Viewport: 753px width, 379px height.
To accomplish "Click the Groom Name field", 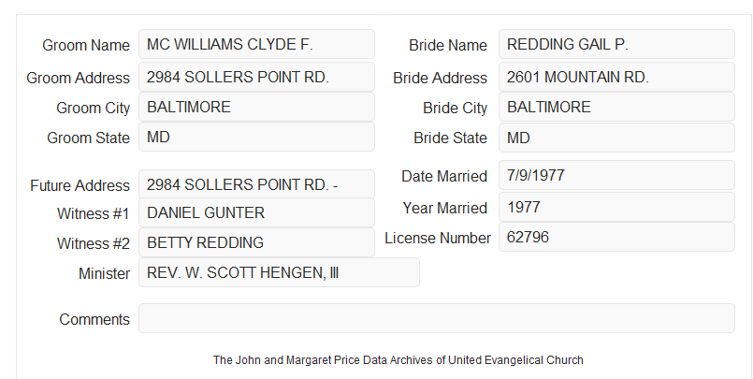I will 256,44.
